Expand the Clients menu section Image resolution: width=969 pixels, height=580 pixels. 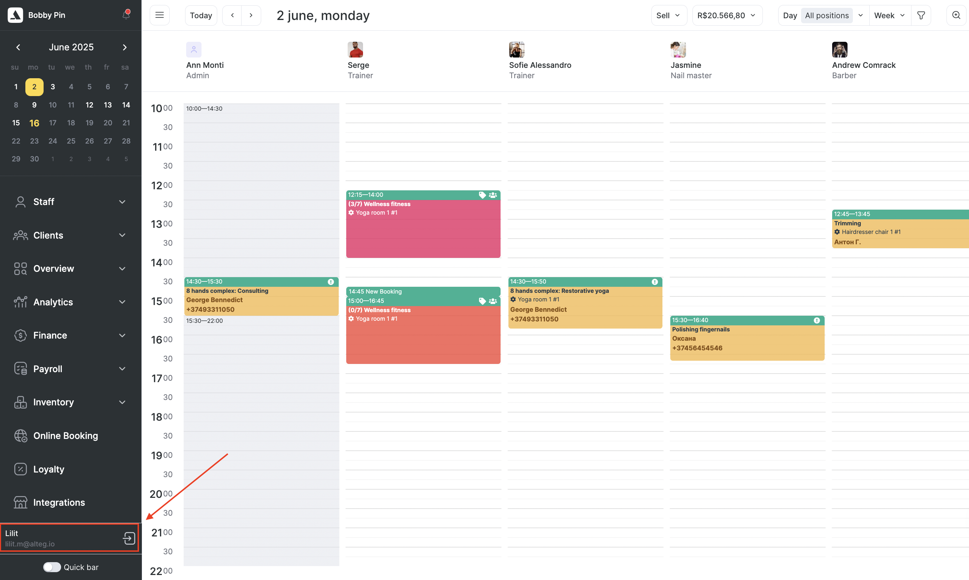tap(122, 235)
